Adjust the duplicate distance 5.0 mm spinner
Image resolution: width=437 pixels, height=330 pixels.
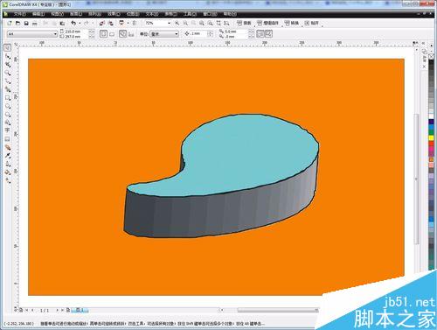click(x=252, y=32)
